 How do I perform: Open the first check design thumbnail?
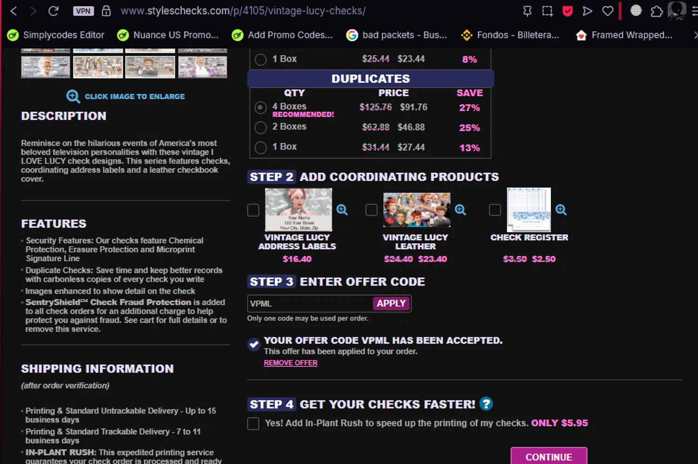(46, 67)
